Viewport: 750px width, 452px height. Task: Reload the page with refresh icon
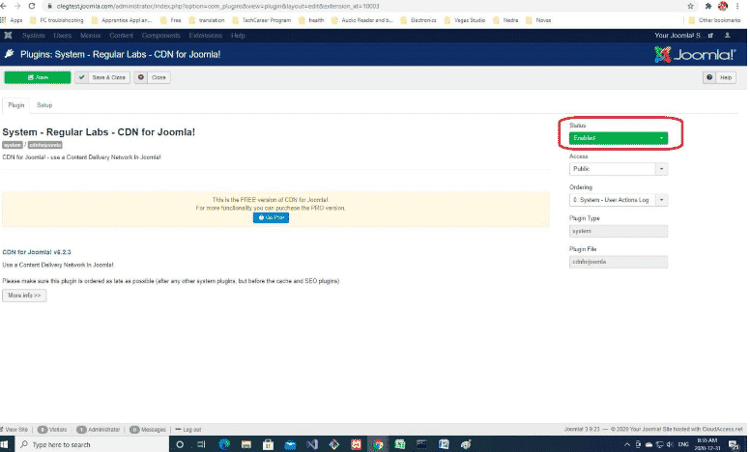[x=32, y=6]
